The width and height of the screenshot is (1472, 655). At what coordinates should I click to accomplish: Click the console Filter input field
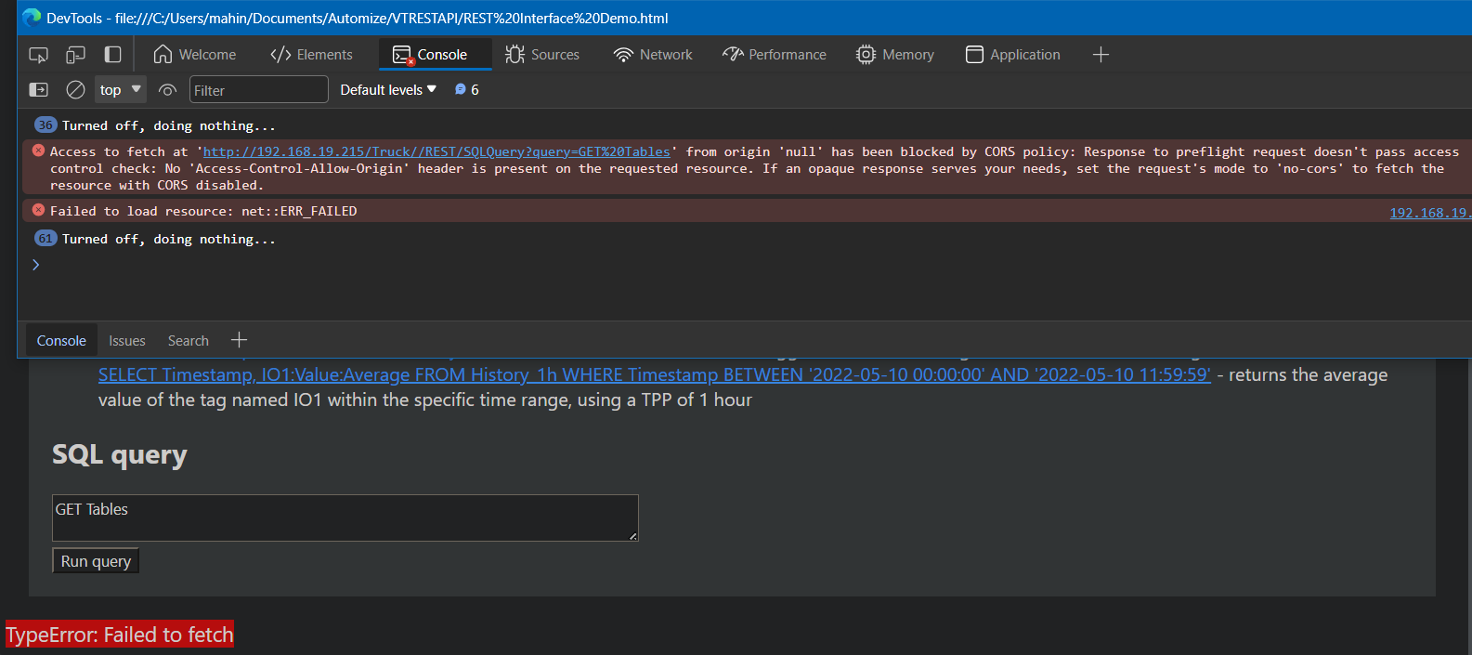coord(258,90)
